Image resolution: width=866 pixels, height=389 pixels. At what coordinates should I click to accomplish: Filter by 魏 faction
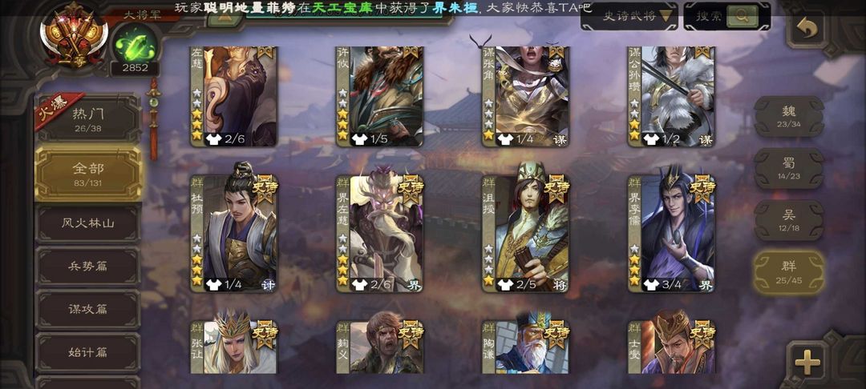pyautogui.click(x=789, y=116)
